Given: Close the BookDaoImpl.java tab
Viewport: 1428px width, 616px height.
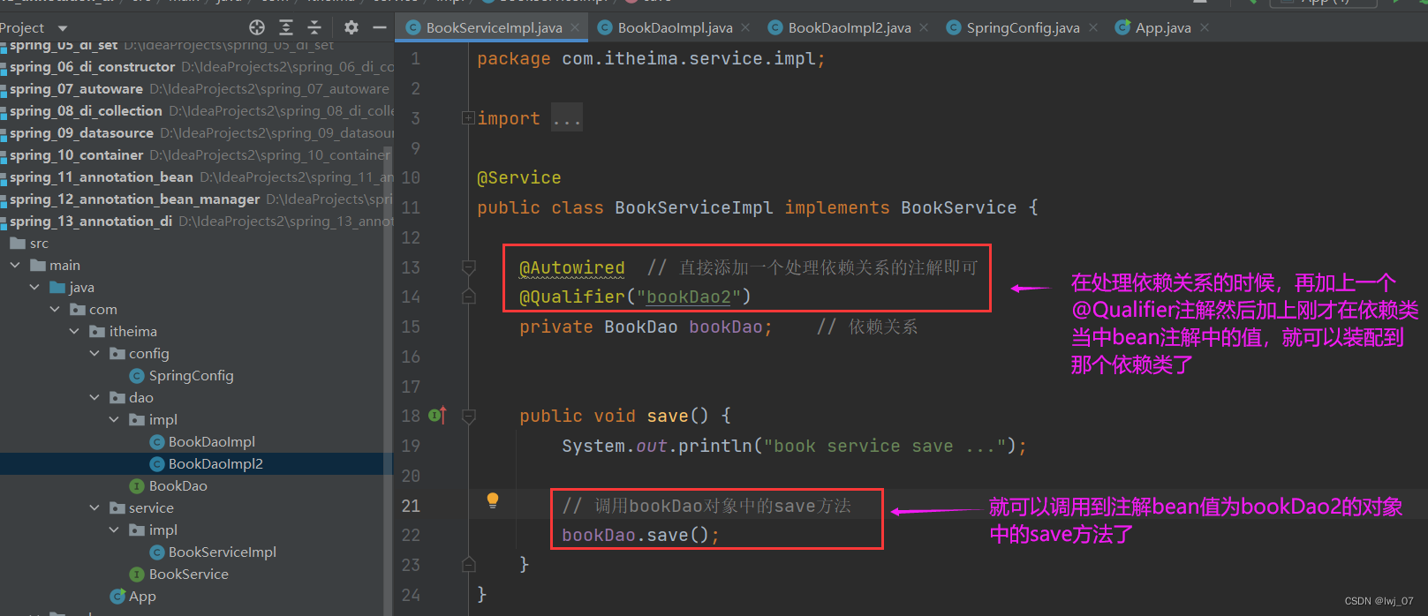Looking at the screenshot, I should pyautogui.click(x=745, y=28).
